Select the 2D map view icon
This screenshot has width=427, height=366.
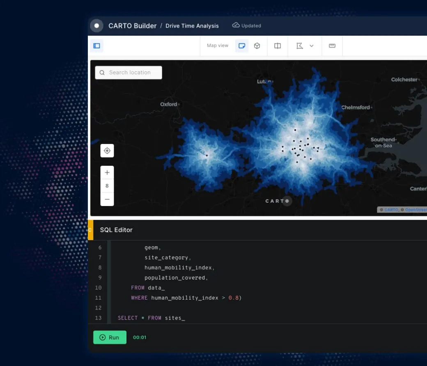tap(241, 46)
